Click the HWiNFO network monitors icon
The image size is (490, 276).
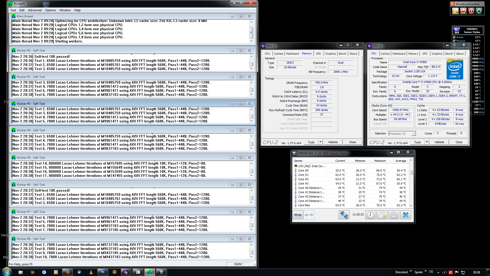point(344,215)
